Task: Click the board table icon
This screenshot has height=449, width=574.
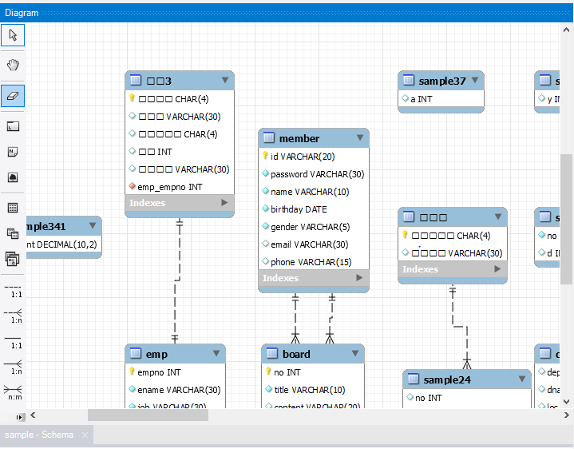Action: 272,353
